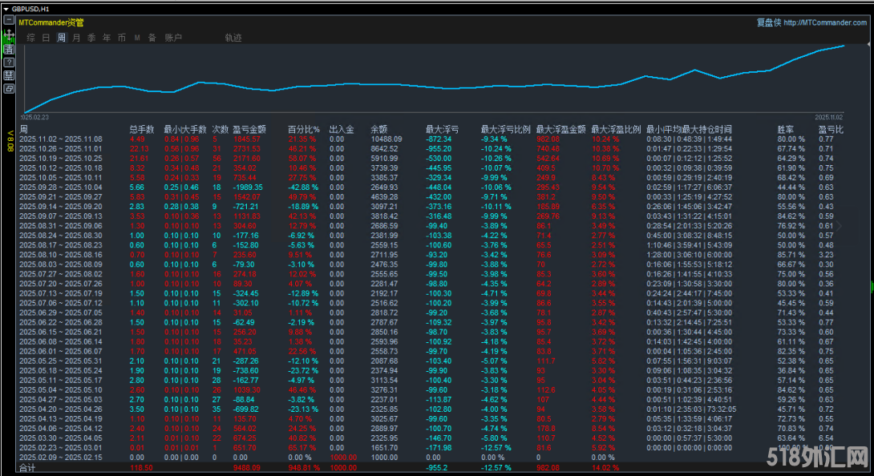Open the 日 daily statistics tab
The image size is (874, 476).
[x=45, y=38]
